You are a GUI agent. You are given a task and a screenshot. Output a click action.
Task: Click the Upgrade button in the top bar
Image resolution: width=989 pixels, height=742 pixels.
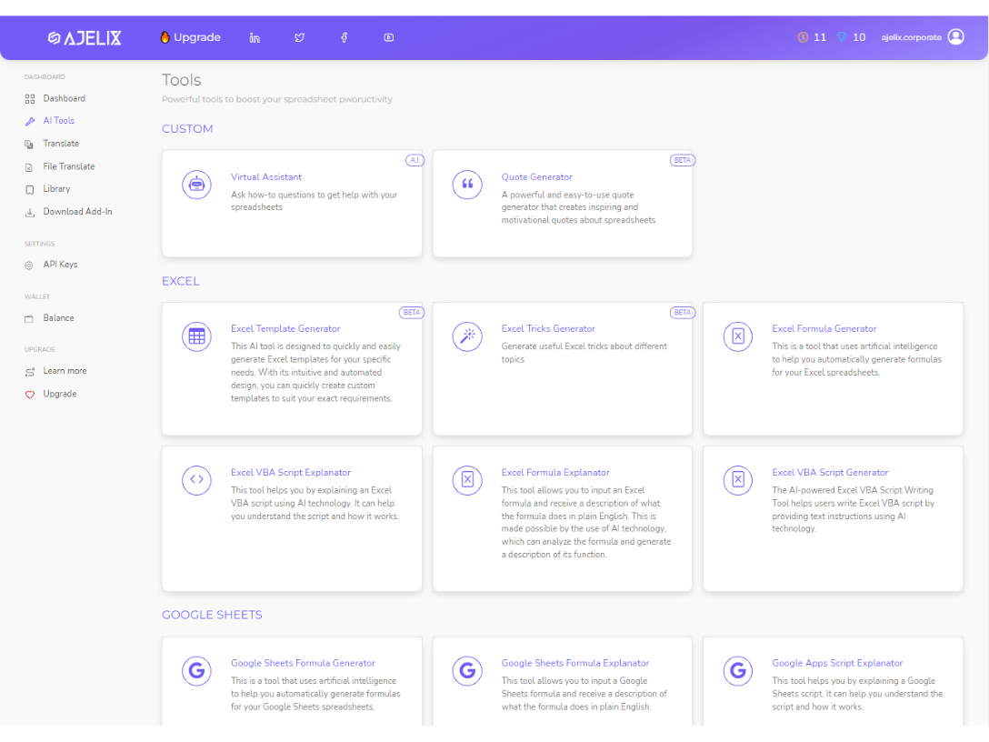(190, 37)
